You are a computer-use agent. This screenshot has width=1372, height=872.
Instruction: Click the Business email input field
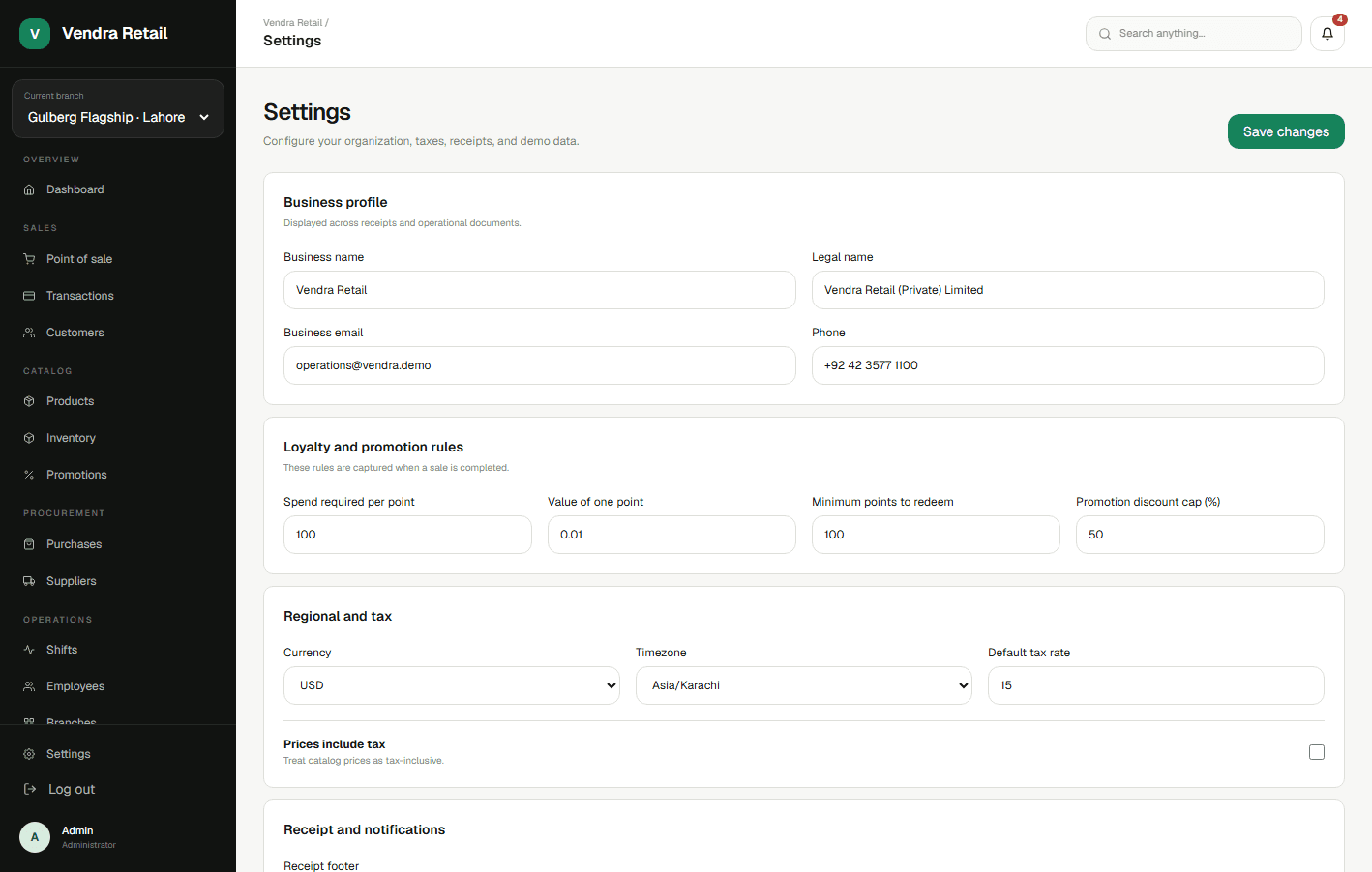tap(540, 365)
